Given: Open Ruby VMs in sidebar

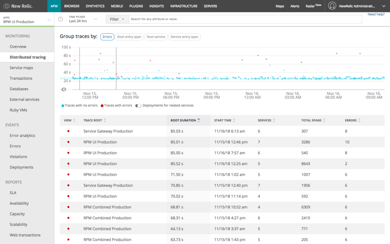Looking at the screenshot, I should (18, 110).
